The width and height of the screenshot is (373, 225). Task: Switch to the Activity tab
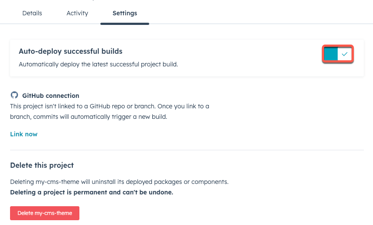77,13
